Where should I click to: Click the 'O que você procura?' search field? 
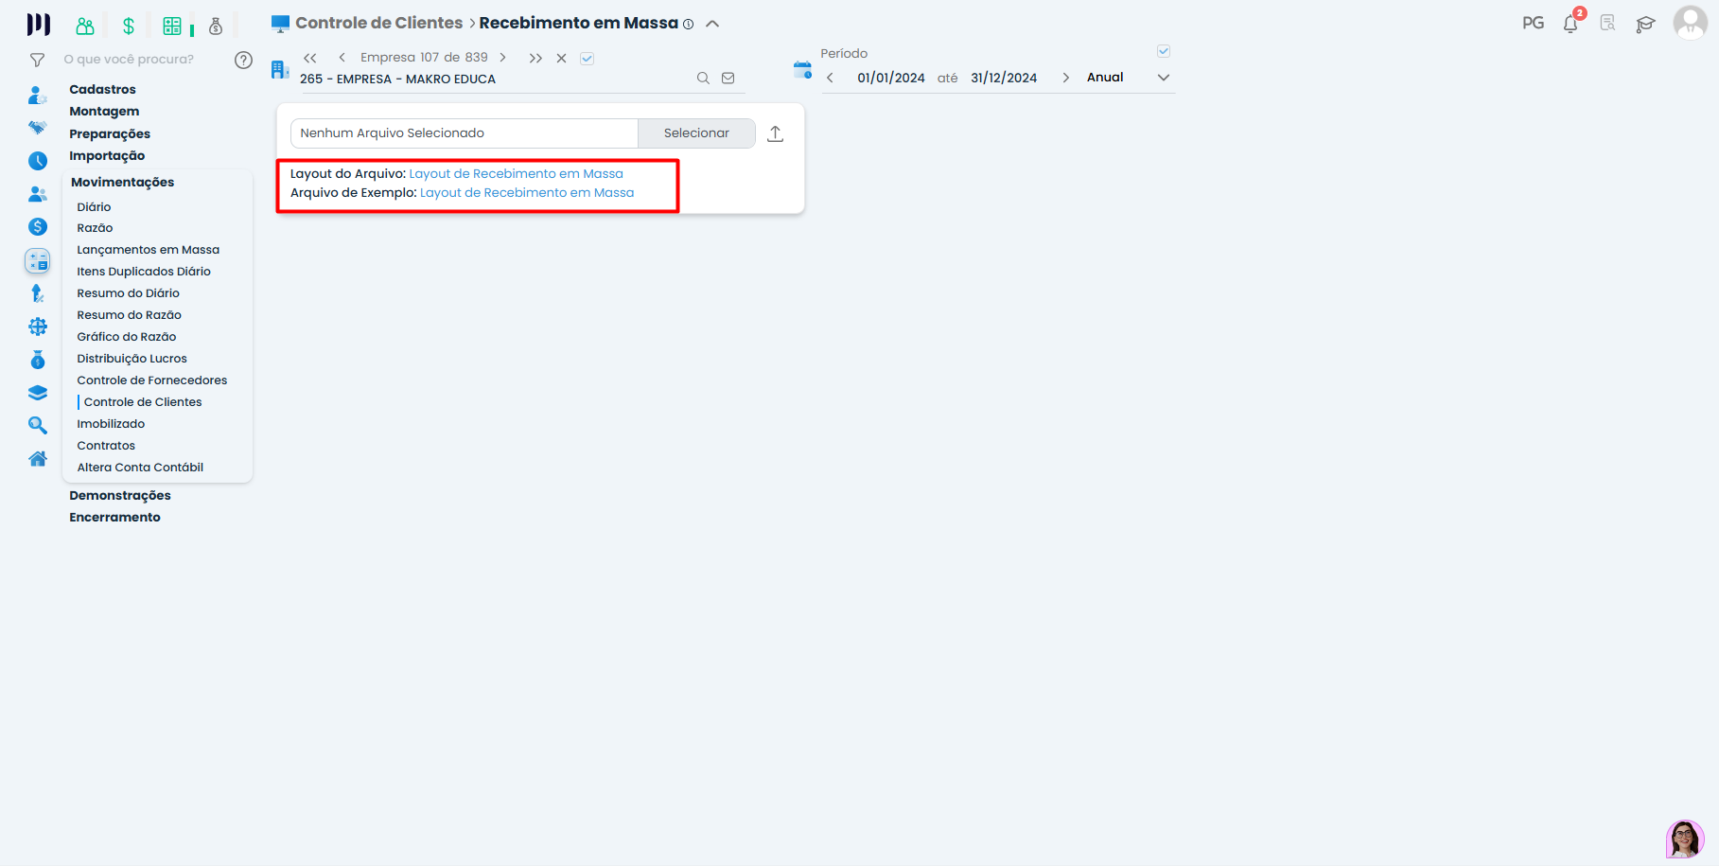[x=129, y=59]
